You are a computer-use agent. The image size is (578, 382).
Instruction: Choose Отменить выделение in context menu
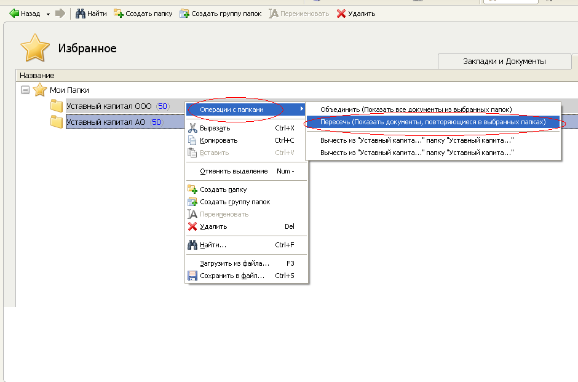(x=246, y=171)
